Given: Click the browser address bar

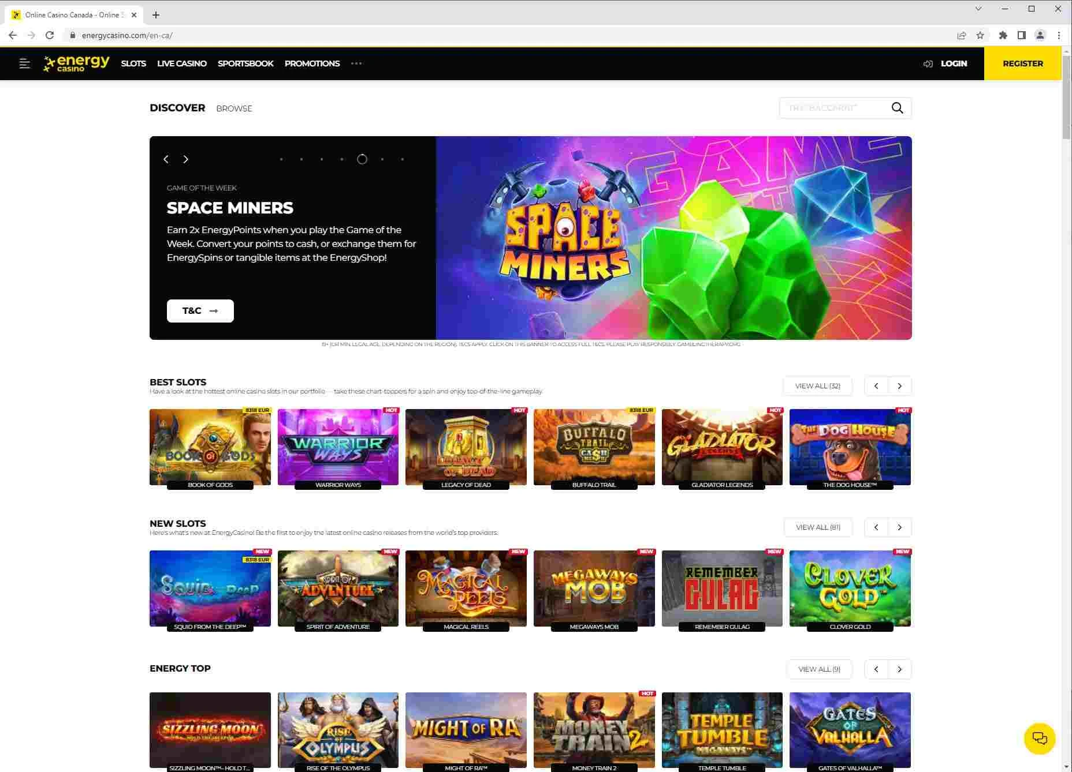Looking at the screenshot, I should click(x=508, y=35).
